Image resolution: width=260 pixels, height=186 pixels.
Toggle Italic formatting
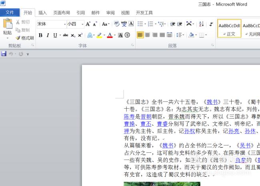(48, 35)
